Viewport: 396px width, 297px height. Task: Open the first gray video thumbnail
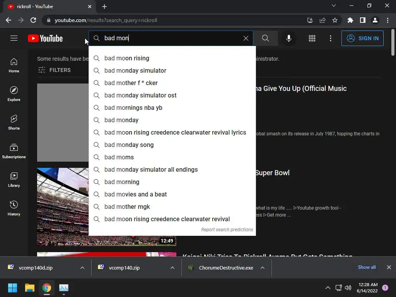pyautogui.click(x=63, y=123)
